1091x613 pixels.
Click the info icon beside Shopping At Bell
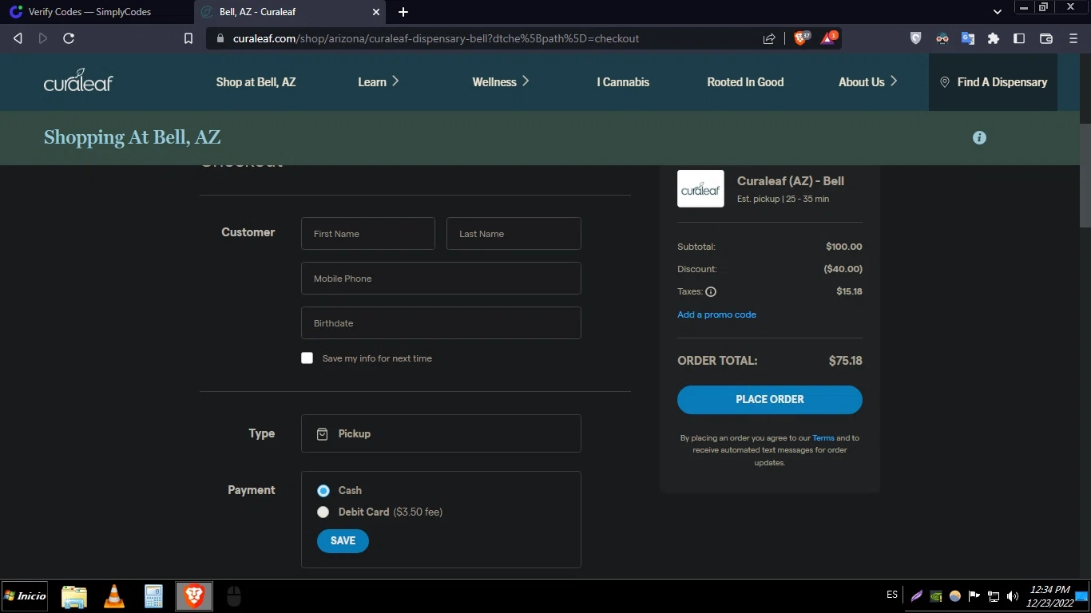pos(979,138)
